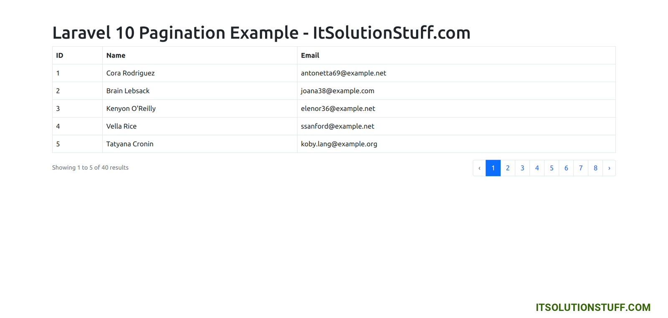The image size is (668, 318).
Task: Click the Name column header
Action: pos(116,55)
